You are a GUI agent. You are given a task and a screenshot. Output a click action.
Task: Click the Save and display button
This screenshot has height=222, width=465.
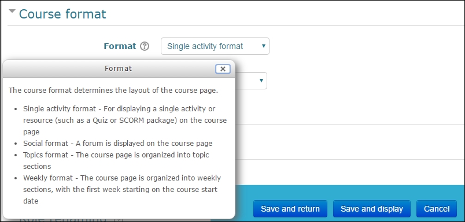[x=371, y=209]
